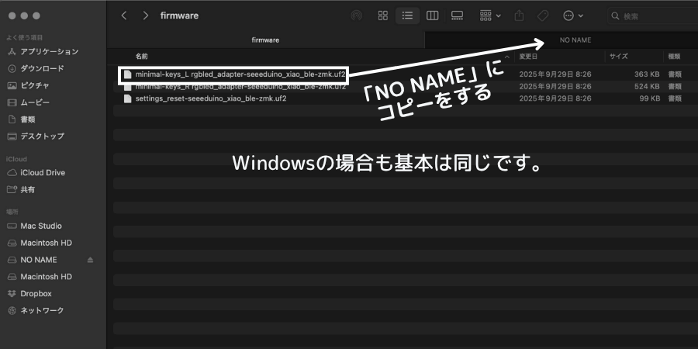Switch to gallery view
The height and width of the screenshot is (349, 698).
tap(457, 16)
